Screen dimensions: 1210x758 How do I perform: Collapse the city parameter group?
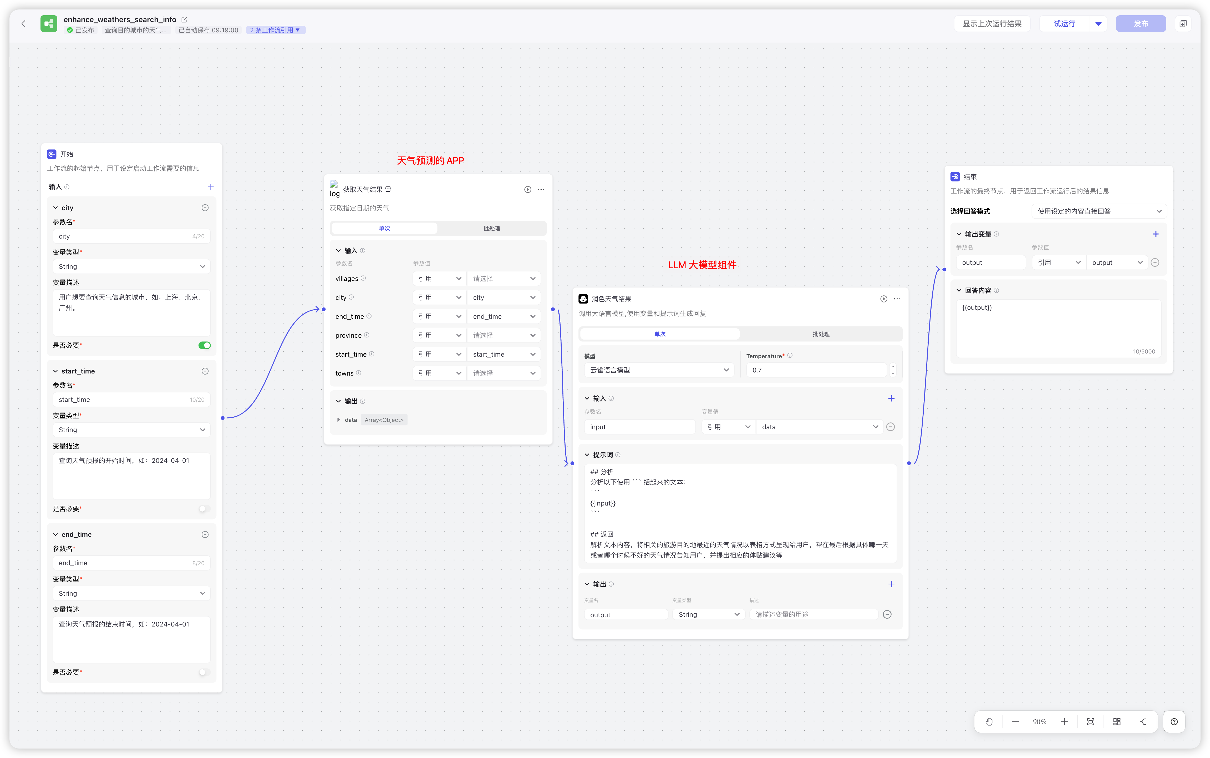[56, 208]
